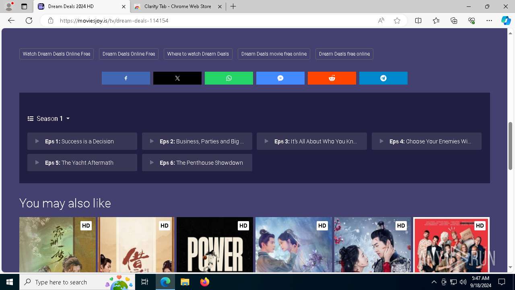Open the notification center
The width and height of the screenshot is (515, 290).
click(x=502, y=282)
